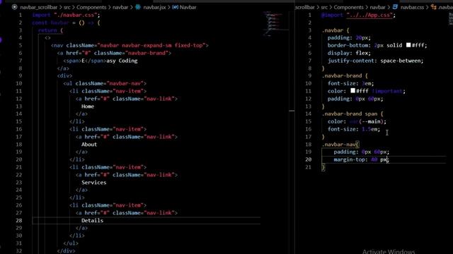Select the navbar.css breadcrumb file

(412, 8)
